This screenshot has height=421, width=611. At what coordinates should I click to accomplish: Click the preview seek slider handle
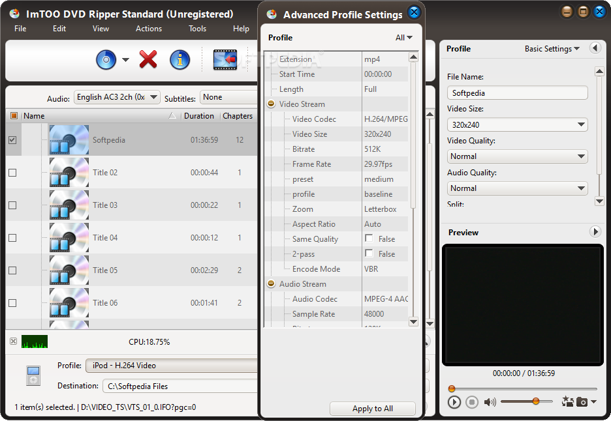click(452, 388)
